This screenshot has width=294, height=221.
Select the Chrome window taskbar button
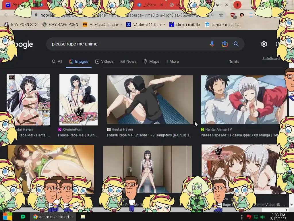coord(53,217)
